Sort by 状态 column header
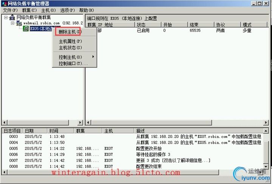272x184 pixels. point(148,25)
